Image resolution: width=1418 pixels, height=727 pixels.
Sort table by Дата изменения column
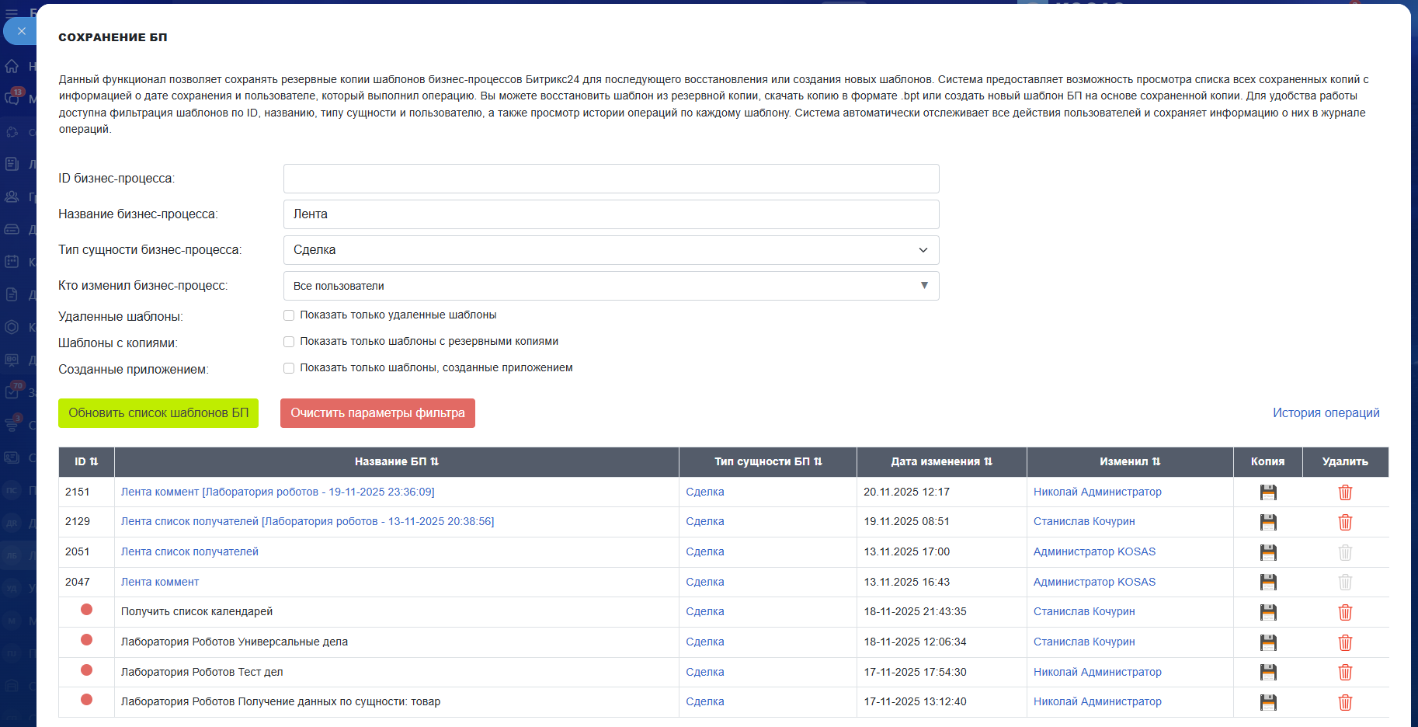(x=941, y=461)
